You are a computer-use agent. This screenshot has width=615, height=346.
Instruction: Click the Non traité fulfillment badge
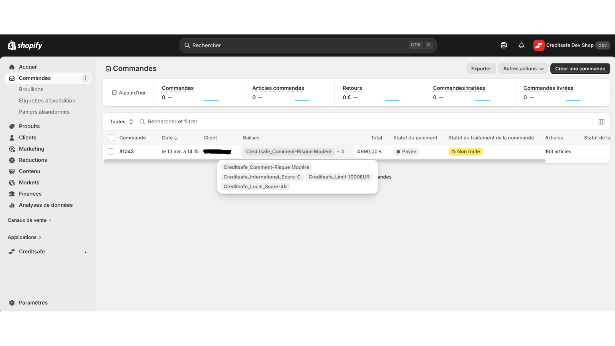tap(466, 151)
